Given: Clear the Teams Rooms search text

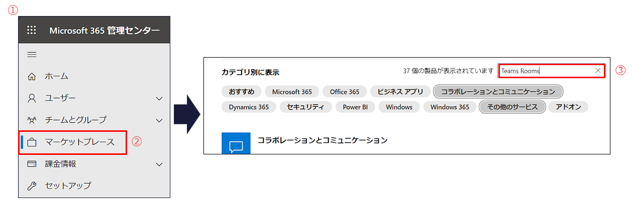Looking at the screenshot, I should point(598,71).
